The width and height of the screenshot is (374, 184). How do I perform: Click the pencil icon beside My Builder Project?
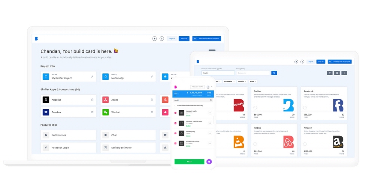(x=92, y=77)
